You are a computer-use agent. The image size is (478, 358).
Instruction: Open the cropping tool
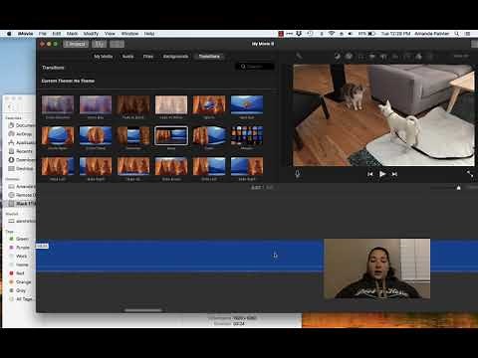point(360,57)
